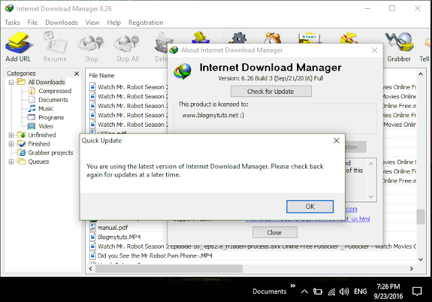Click the File Name column header
Image resolution: width=432 pixels, height=302 pixels.
click(x=102, y=75)
